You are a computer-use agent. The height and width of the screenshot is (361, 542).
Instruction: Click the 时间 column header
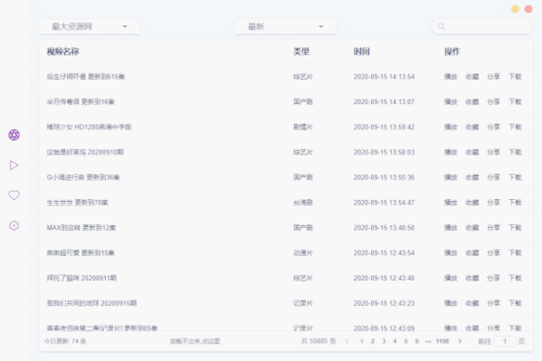(x=362, y=52)
